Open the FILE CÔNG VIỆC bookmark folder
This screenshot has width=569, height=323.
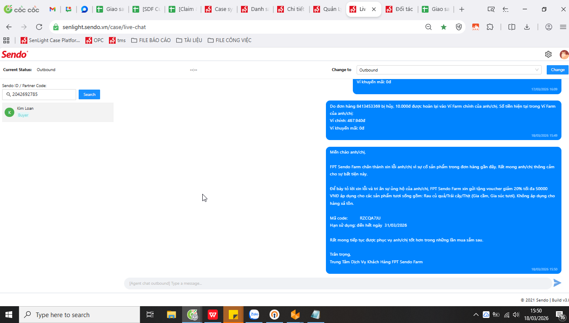point(230,40)
